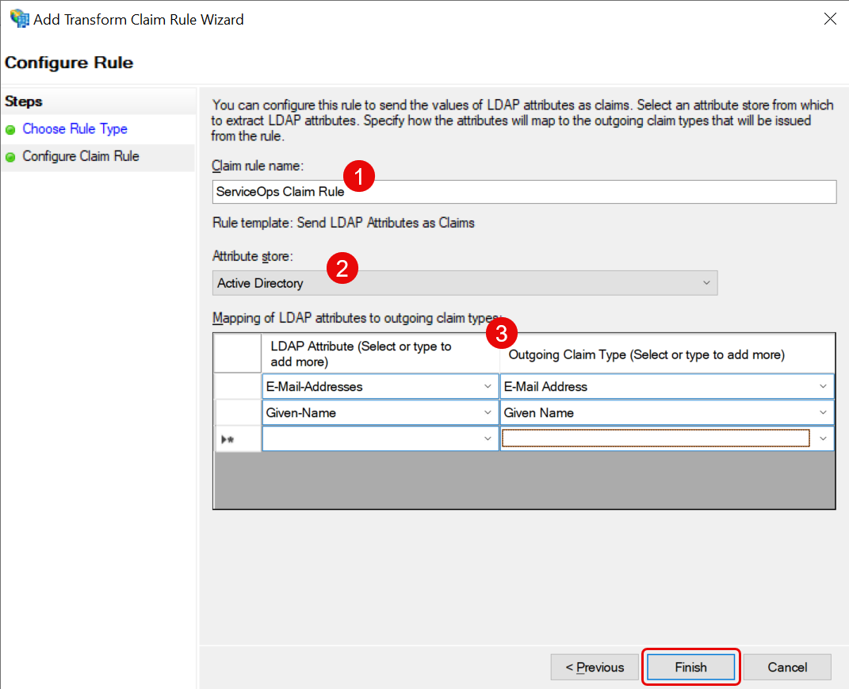Click the green bullet beside Choose Rule Type
The height and width of the screenshot is (689, 849).
coord(10,130)
